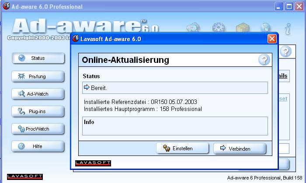Click the partially hidden 'ails' link
The image size is (306, 183).
pyautogui.click(x=283, y=76)
